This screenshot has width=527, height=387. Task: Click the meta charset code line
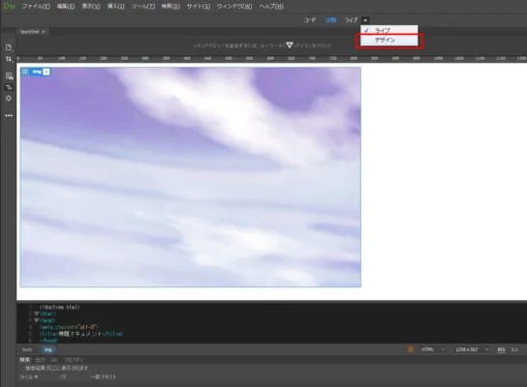pyautogui.click(x=69, y=327)
